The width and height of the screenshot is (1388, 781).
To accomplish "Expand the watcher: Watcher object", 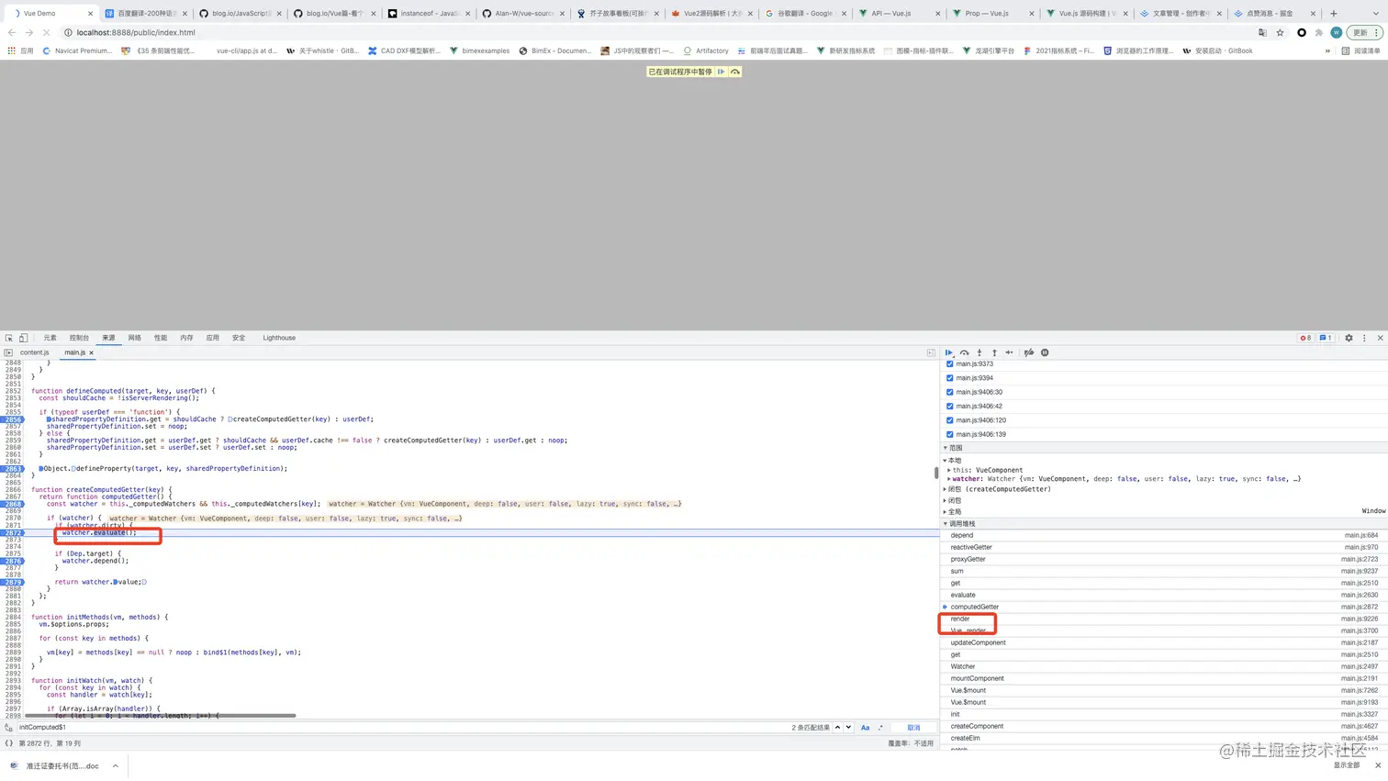I will 949,479.
